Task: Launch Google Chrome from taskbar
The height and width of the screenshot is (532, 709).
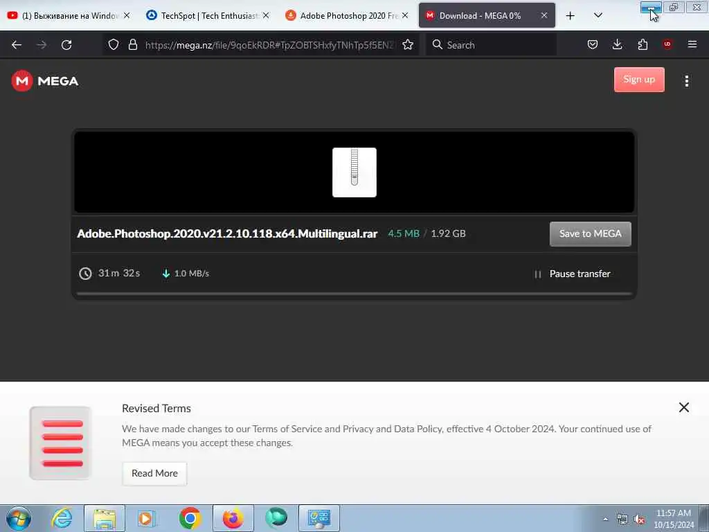Action: [190, 518]
